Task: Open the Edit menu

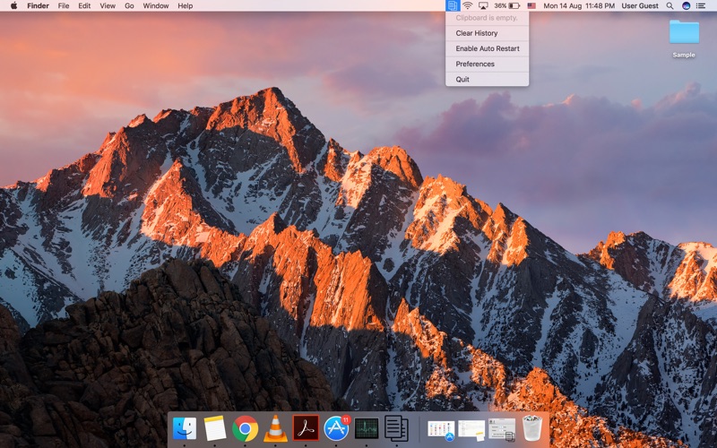Action: 84,5
